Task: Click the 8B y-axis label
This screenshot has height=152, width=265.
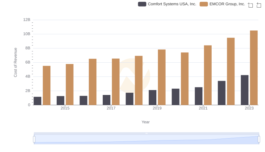Action: point(28,48)
